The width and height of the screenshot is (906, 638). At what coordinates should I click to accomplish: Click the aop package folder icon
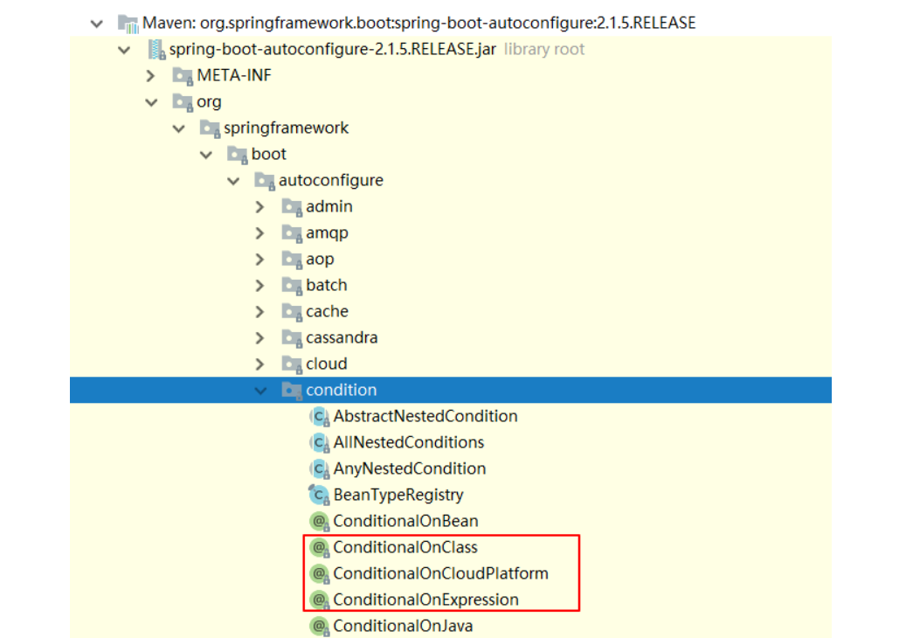point(292,260)
